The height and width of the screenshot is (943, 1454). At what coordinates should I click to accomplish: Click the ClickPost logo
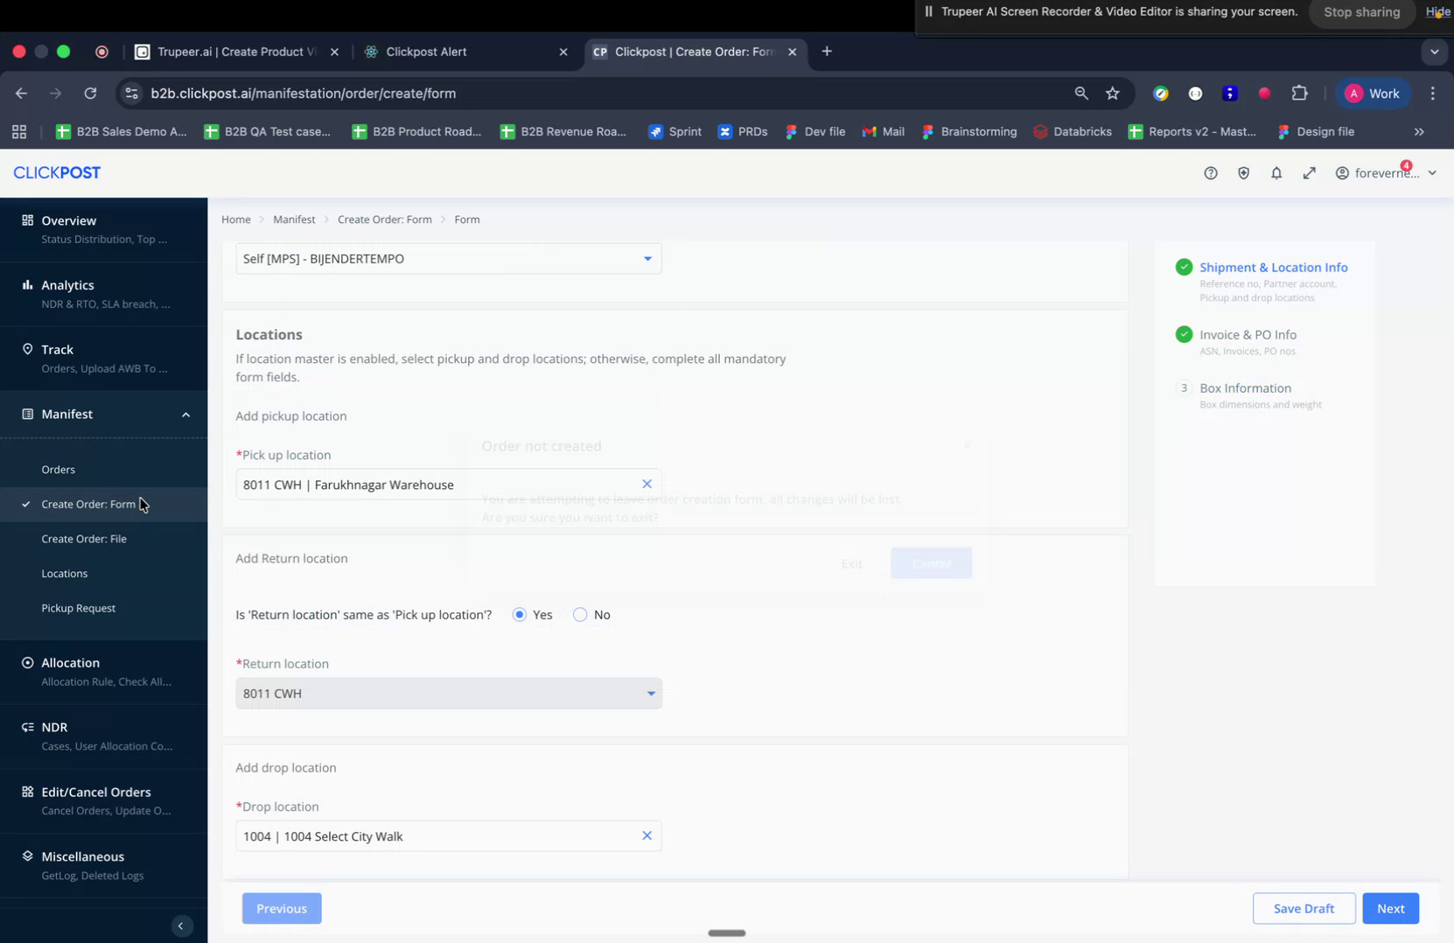pos(56,172)
